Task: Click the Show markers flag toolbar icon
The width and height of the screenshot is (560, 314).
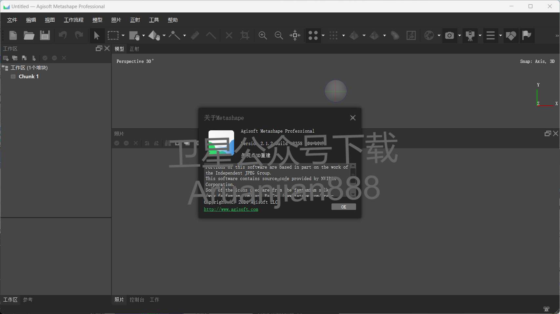Action: pyautogui.click(x=527, y=35)
